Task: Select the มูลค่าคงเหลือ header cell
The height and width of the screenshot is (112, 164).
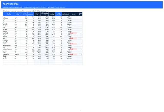Action: tap(66, 14)
